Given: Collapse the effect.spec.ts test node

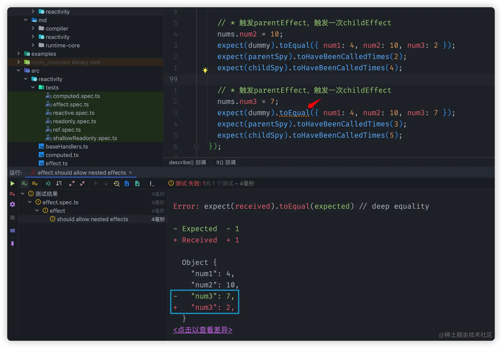Looking at the screenshot, I should pos(30,202).
